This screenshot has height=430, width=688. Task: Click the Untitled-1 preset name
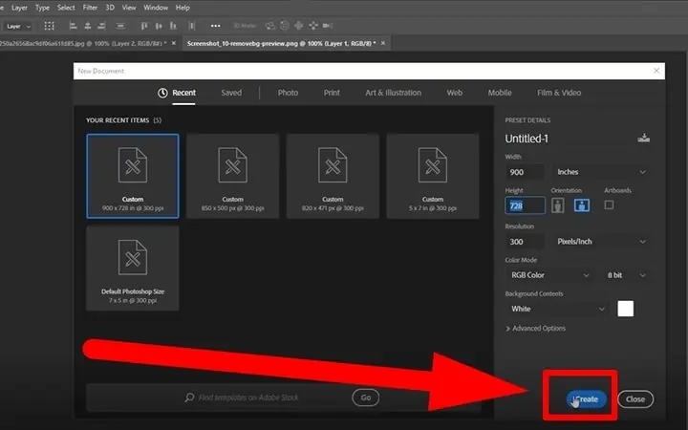pos(527,139)
